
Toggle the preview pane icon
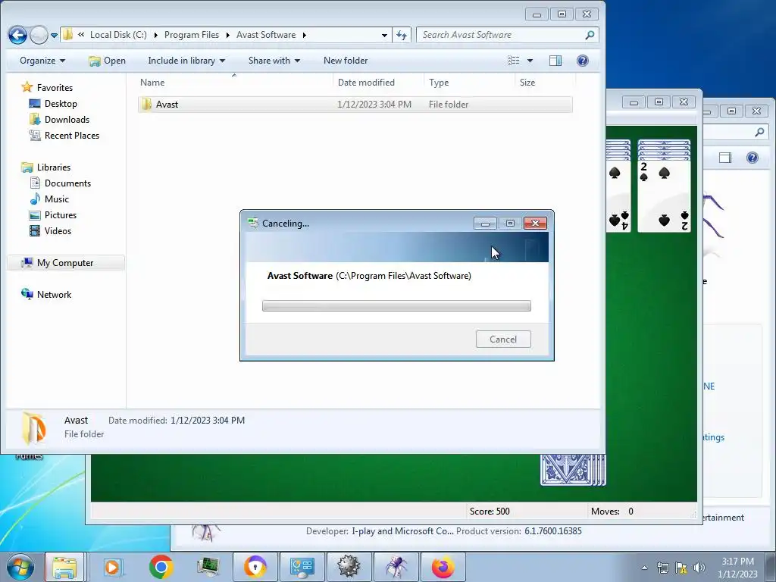pyautogui.click(x=555, y=61)
